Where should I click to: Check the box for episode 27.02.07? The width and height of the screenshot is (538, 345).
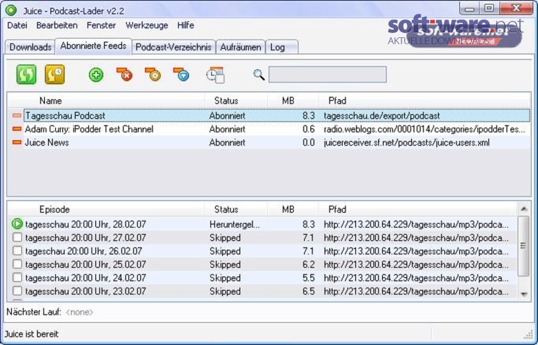click(x=17, y=237)
